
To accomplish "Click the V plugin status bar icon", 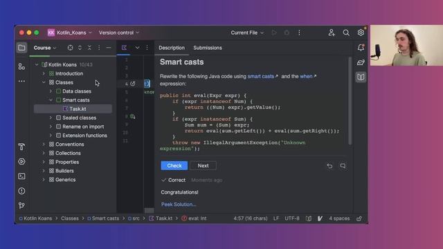I will click(x=320, y=219).
